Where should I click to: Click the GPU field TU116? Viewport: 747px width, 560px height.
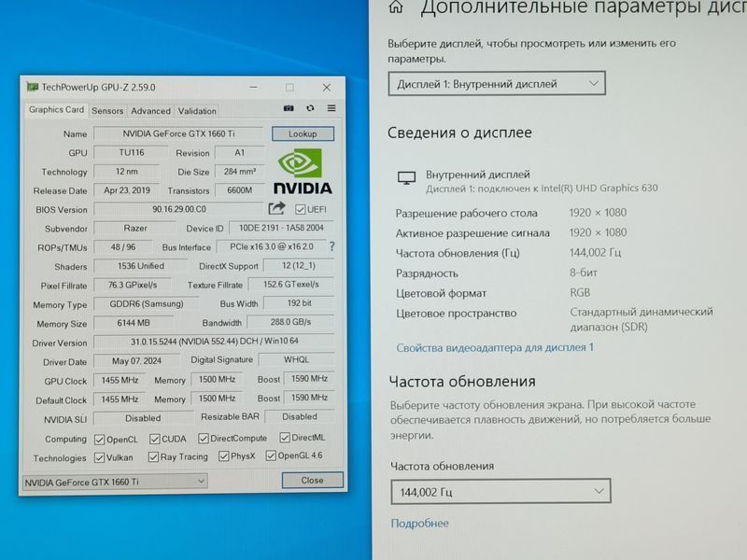132,152
